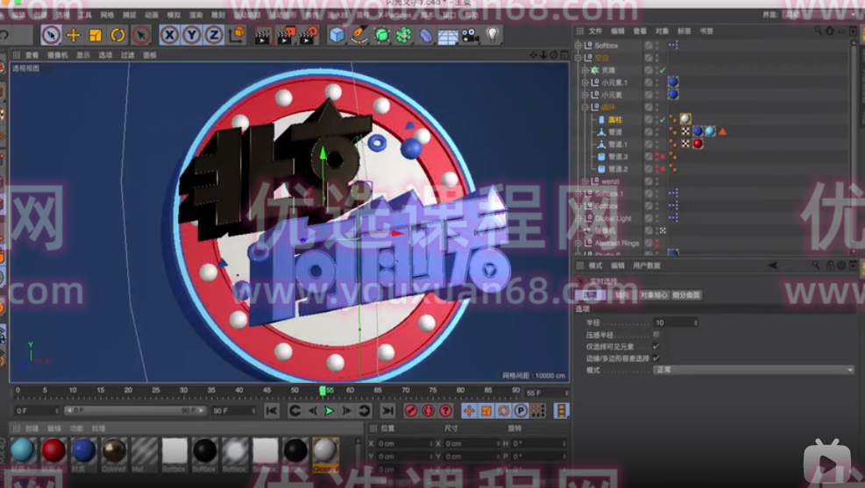Toggle 仅选择可见元素 checkbox

coord(656,346)
